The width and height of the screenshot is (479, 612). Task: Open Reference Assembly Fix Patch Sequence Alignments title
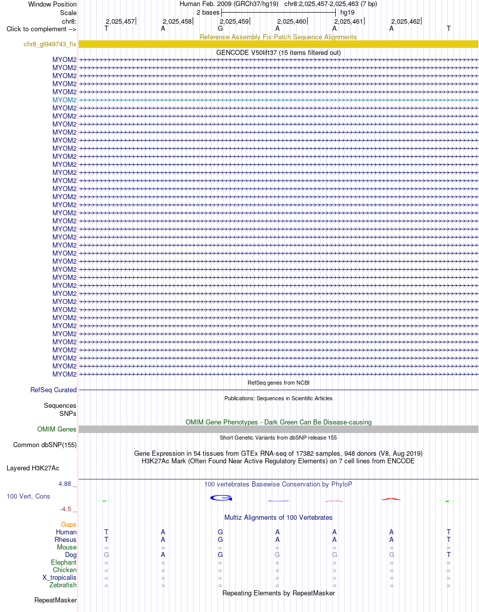278,37
